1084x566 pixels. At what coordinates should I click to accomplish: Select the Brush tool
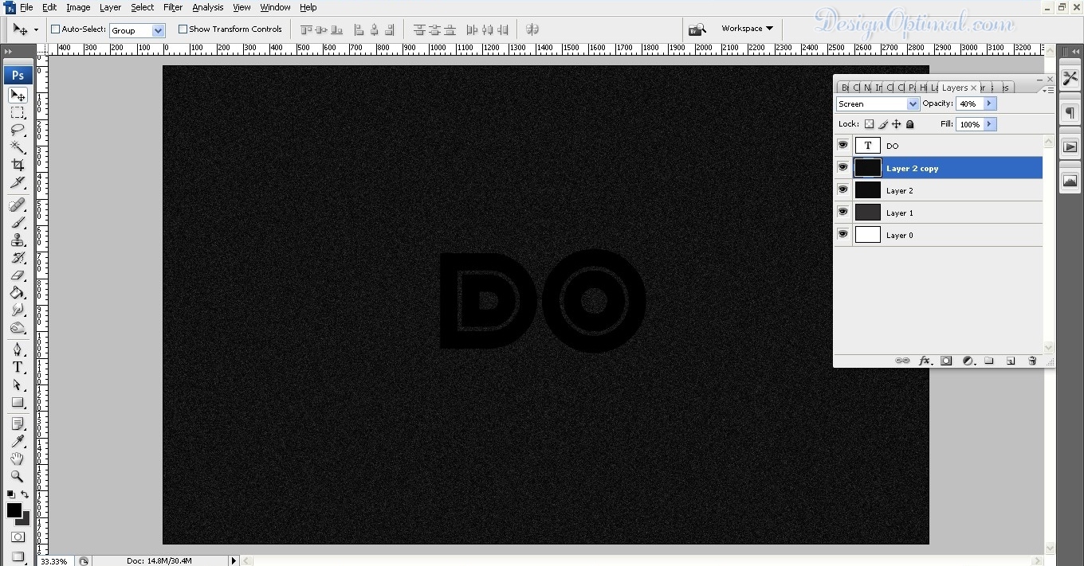[x=18, y=223]
